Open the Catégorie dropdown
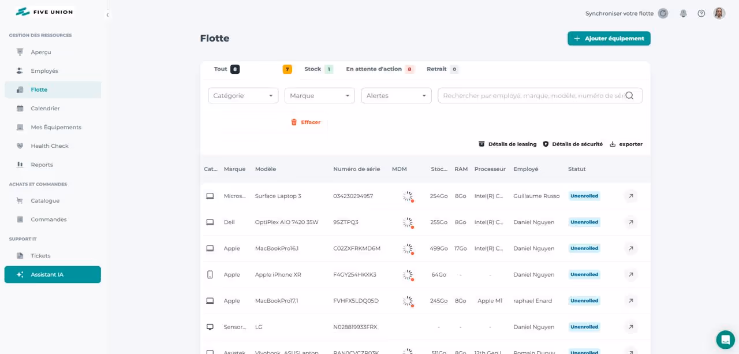This screenshot has width=739, height=354. (x=243, y=96)
